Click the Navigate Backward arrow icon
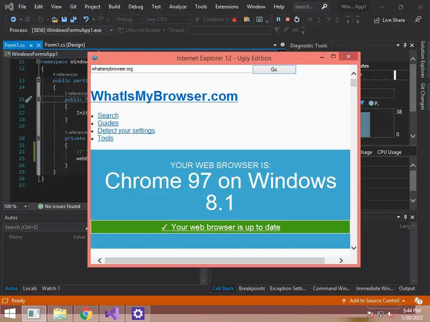The height and width of the screenshot is (322, 430). point(13,19)
